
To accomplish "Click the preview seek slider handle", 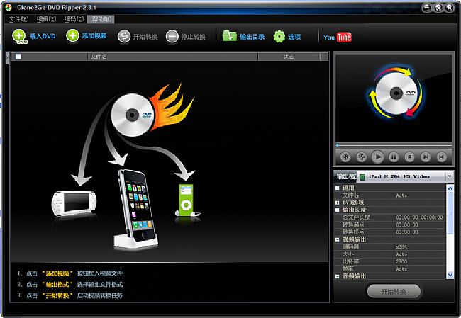I will [337, 145].
